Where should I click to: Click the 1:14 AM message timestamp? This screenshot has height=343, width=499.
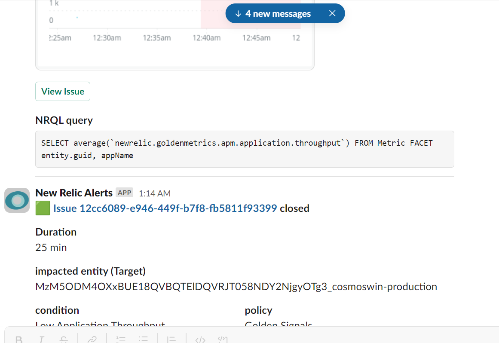coord(154,193)
